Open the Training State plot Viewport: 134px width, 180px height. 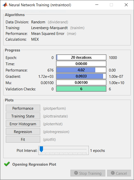point(23,116)
